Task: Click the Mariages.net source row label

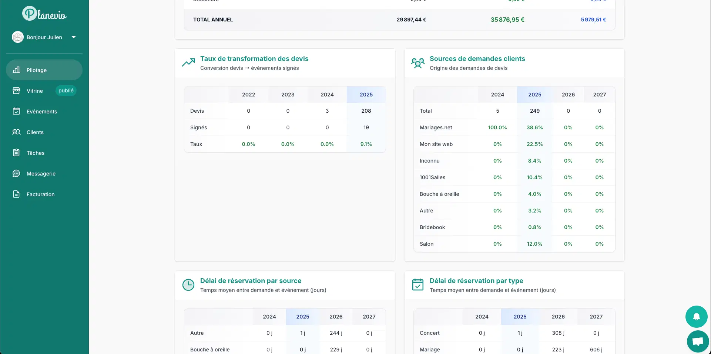Action: [x=436, y=127]
